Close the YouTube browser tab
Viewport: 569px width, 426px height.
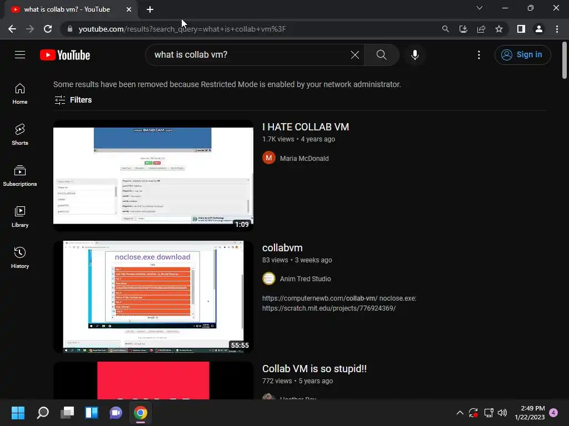[x=129, y=9]
